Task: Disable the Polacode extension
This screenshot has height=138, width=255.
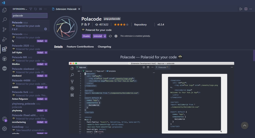Action: pyautogui.click(x=86, y=36)
